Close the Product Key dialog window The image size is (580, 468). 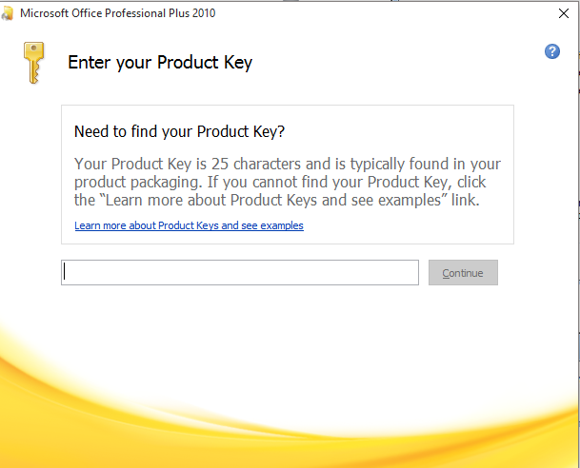pos(563,13)
